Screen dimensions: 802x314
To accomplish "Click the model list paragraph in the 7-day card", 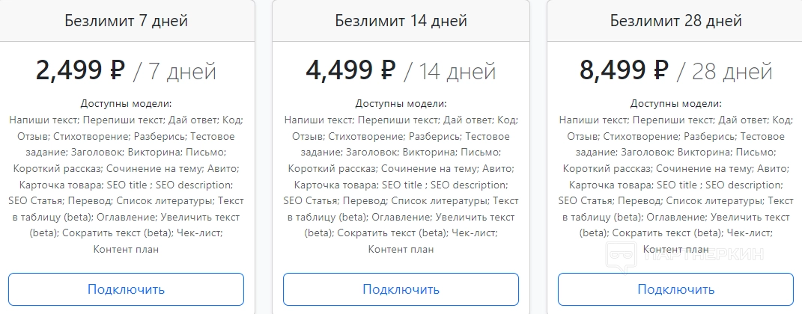I will (x=126, y=184).
